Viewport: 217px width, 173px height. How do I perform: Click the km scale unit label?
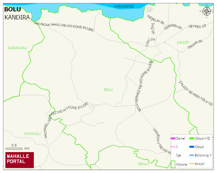pyautogui.click(x=27, y=148)
